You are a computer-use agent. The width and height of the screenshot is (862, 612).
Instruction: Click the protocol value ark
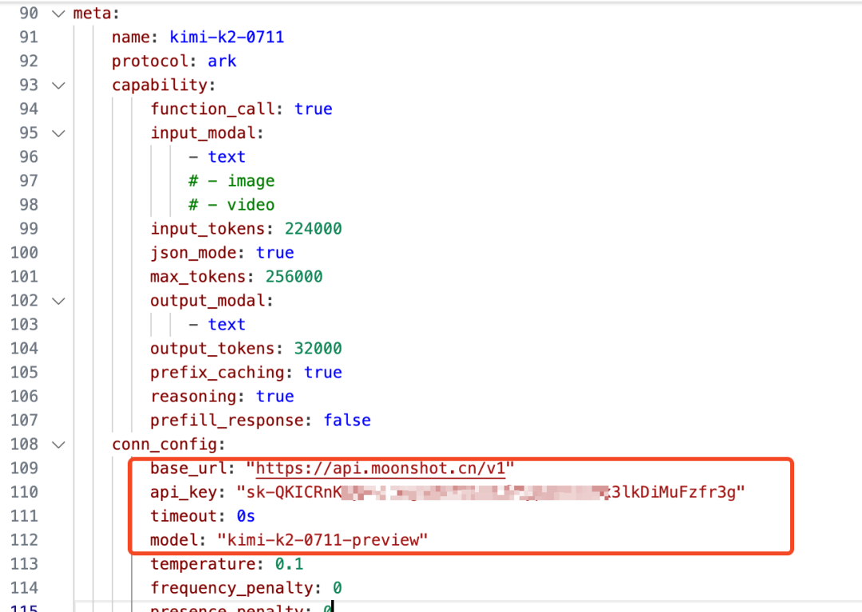coord(222,61)
